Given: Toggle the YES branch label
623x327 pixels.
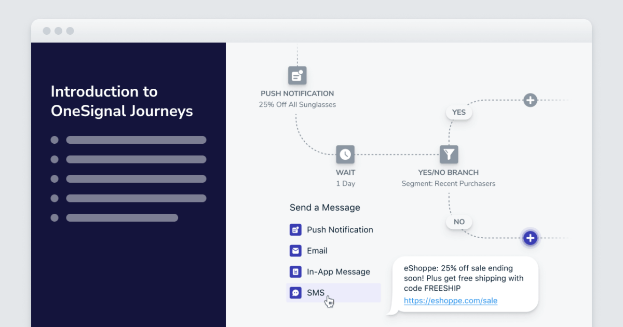Looking at the screenshot, I should pos(459,112).
